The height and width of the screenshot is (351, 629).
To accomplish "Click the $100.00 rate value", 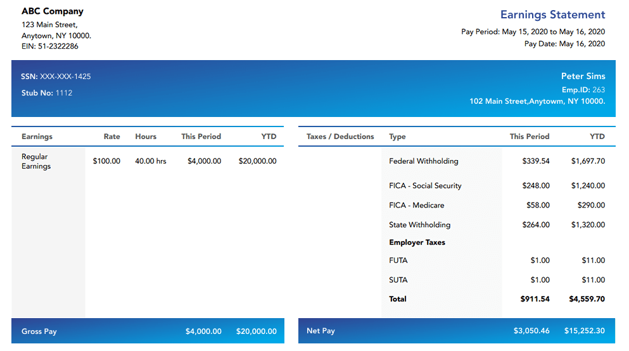I will pos(106,161).
